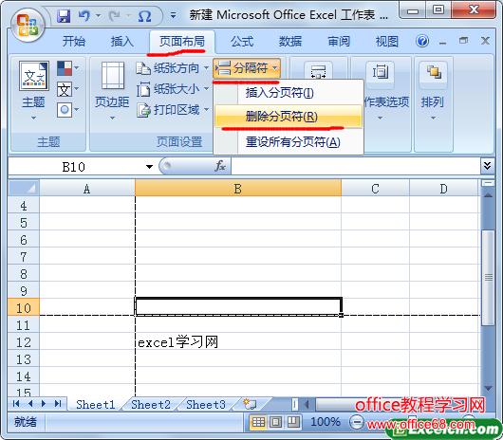Screen dimensions: 503x440
Task: Open Sheet Options (工作表选项) group
Action: 382,91
